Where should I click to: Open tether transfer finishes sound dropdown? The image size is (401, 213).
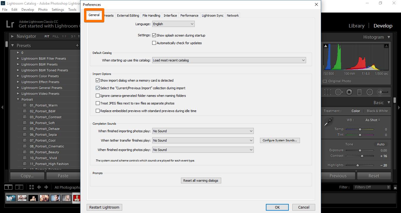[x=203, y=140]
